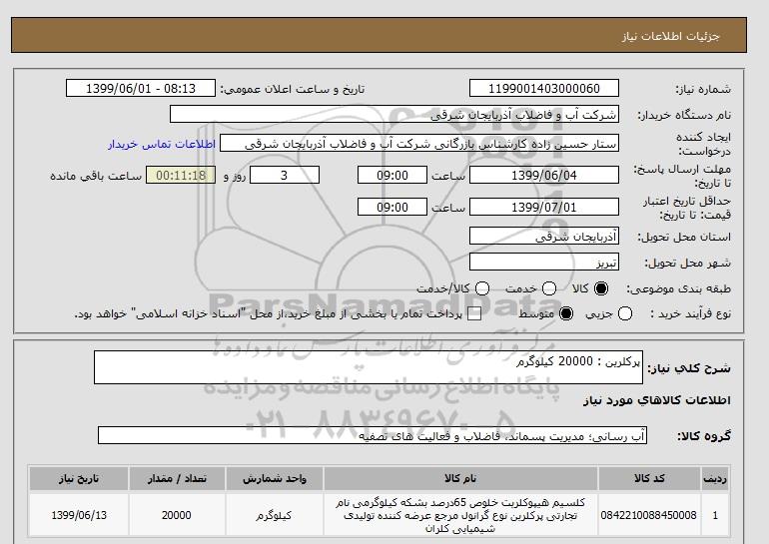Click need date cell 1399/06/13

tap(79, 515)
